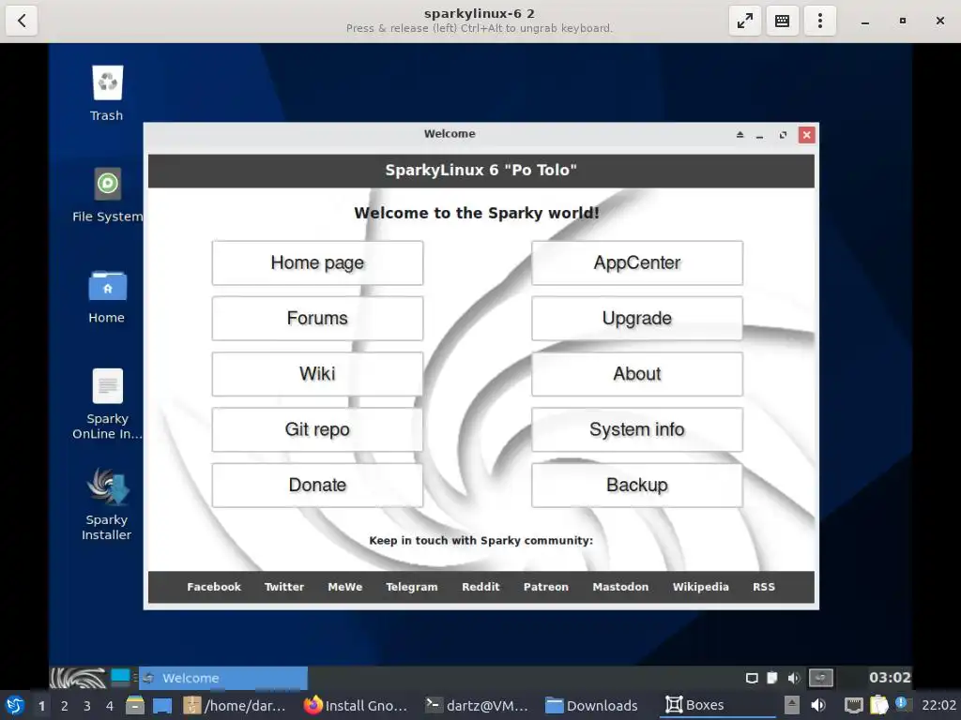Launch AppCenter from Welcome window
Screen dimensions: 961x720
pyautogui.click(x=637, y=262)
